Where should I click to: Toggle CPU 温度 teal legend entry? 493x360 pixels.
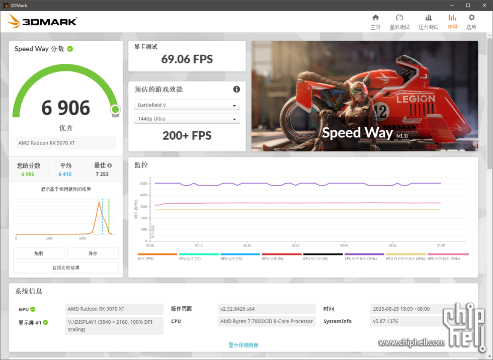pyautogui.click(x=199, y=256)
